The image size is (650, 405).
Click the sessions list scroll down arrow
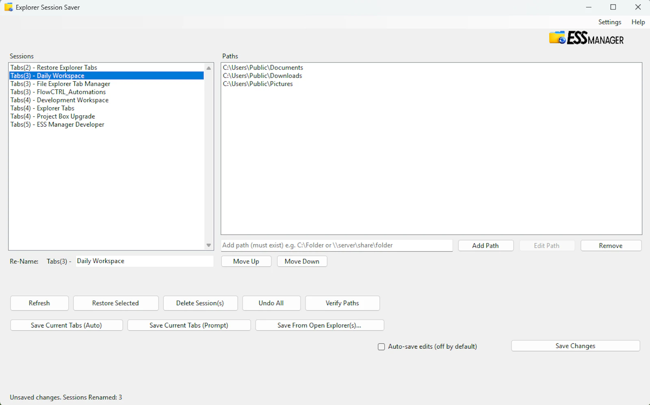209,245
